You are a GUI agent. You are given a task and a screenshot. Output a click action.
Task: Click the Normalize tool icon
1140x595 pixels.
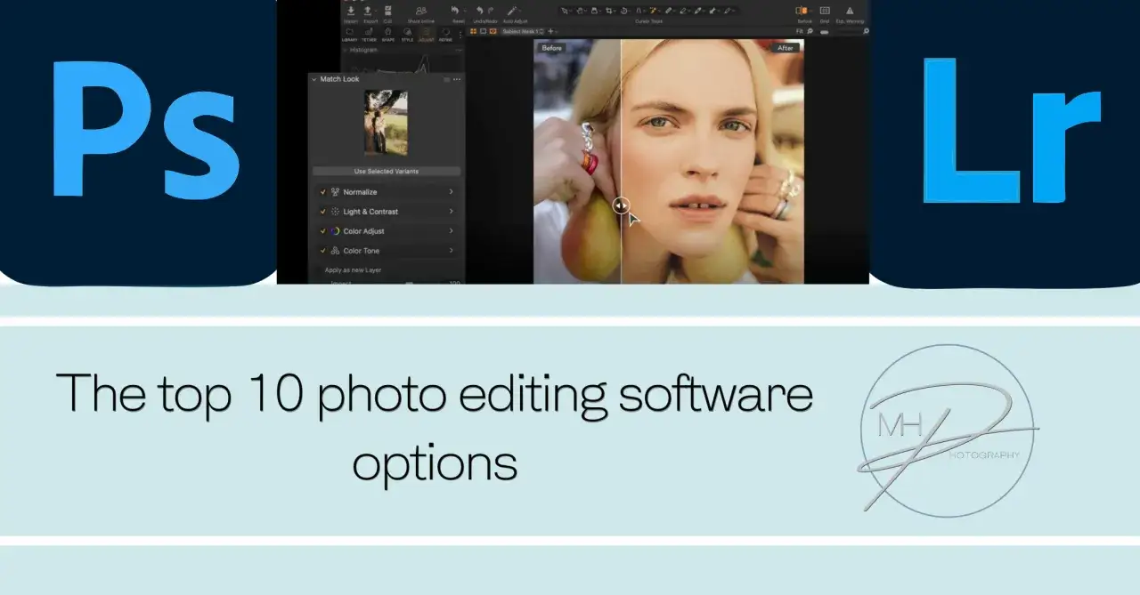335,192
